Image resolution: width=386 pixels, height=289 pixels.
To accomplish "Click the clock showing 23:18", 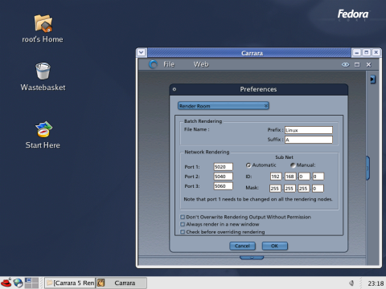I will point(376,283).
